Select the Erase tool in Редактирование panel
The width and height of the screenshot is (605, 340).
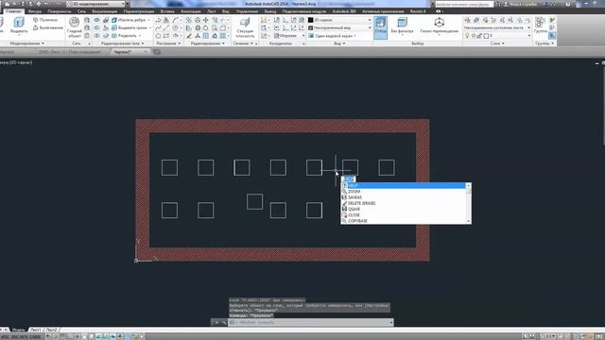(x=189, y=36)
